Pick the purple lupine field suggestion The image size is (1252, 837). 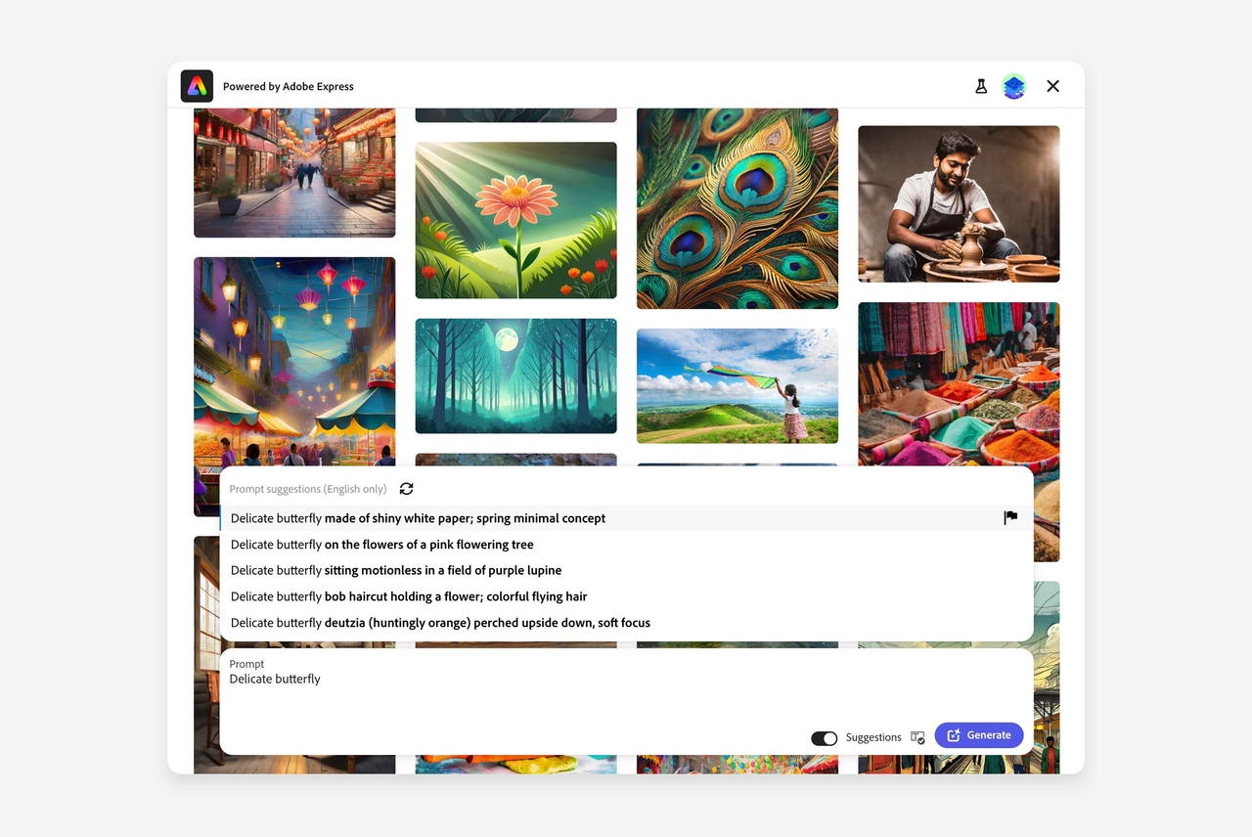[x=396, y=570]
